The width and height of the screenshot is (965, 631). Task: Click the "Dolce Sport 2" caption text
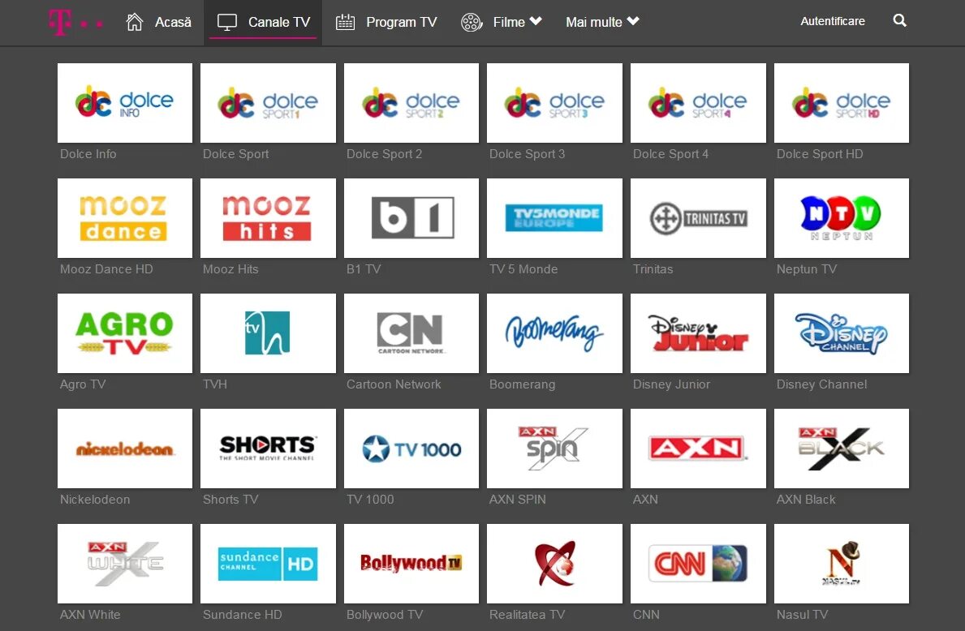(384, 154)
